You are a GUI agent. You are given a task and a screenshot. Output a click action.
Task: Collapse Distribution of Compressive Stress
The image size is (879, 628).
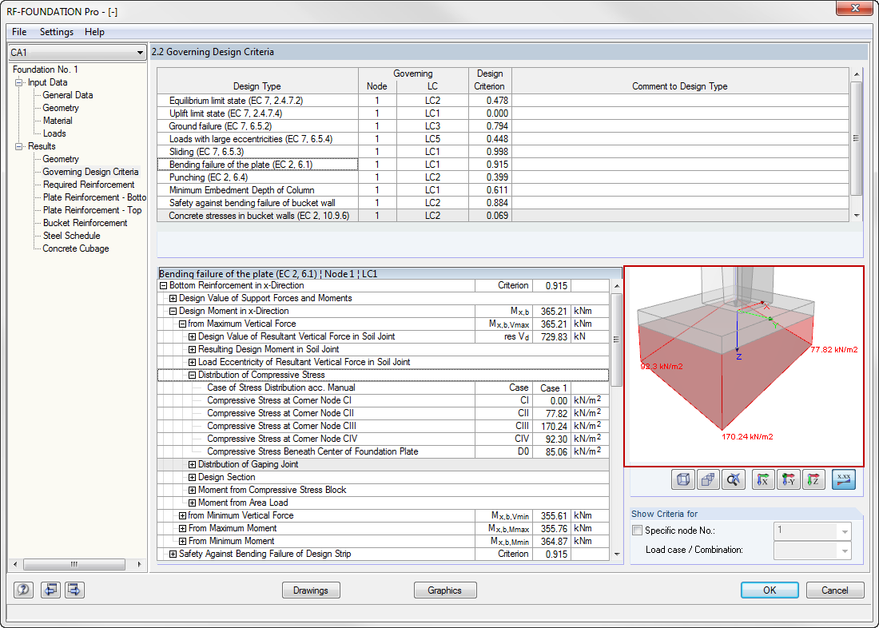(193, 375)
